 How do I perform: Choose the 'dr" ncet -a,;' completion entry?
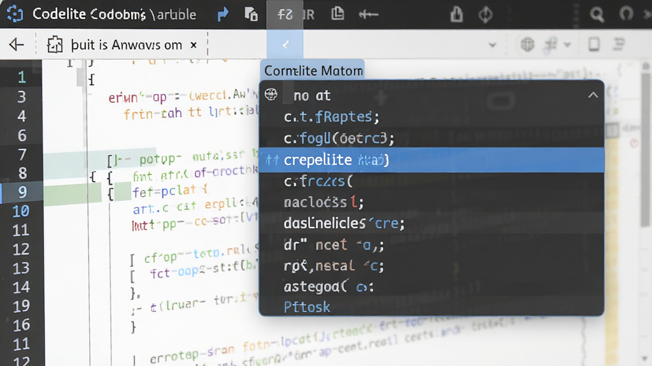tap(431, 245)
